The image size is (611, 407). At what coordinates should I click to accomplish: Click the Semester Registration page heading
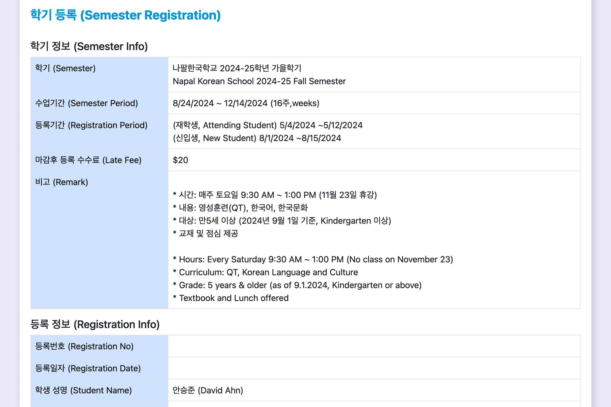[x=125, y=15]
